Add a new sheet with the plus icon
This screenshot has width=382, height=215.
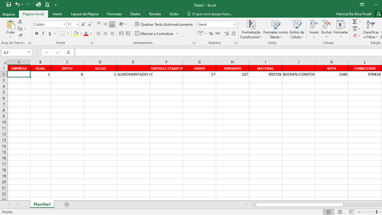[67, 204]
